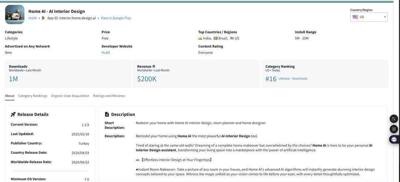
Task: Open the HubX Developer Website link
Action: [x=106, y=53]
